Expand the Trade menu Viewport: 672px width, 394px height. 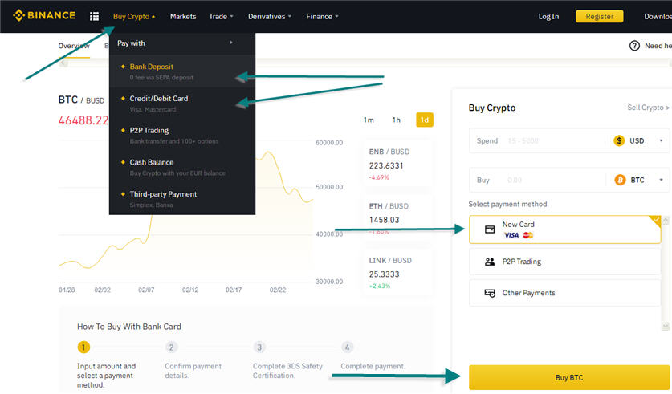[221, 16]
